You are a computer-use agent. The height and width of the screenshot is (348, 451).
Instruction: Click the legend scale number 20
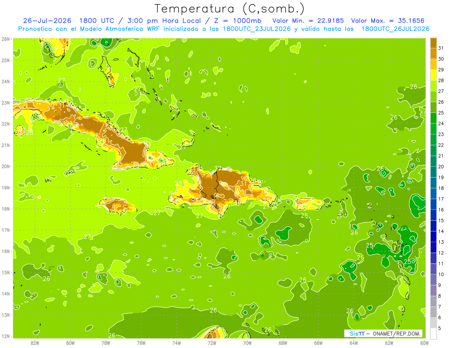tap(440, 167)
